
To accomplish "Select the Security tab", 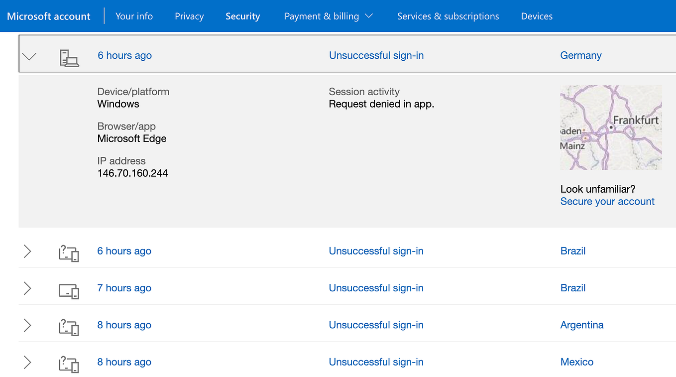I will click(242, 16).
